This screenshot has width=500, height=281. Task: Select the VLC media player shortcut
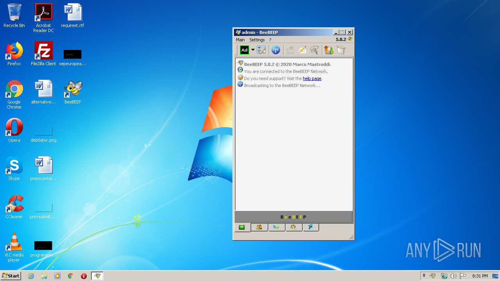pos(14,247)
